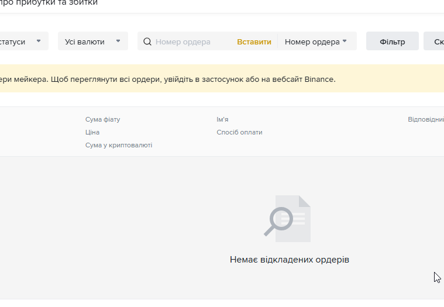Click the empty orders document icon
Image resolution: width=444 pixels, height=307 pixels.
click(x=287, y=219)
